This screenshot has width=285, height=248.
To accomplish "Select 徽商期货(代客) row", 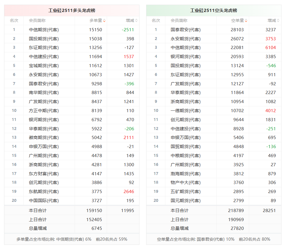I will click(72, 138).
